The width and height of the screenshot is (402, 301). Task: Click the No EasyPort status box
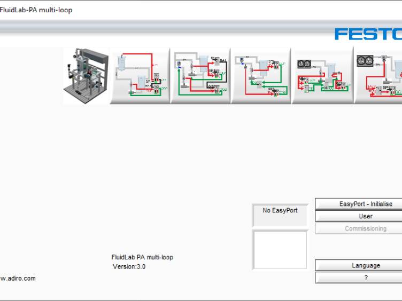click(x=280, y=215)
